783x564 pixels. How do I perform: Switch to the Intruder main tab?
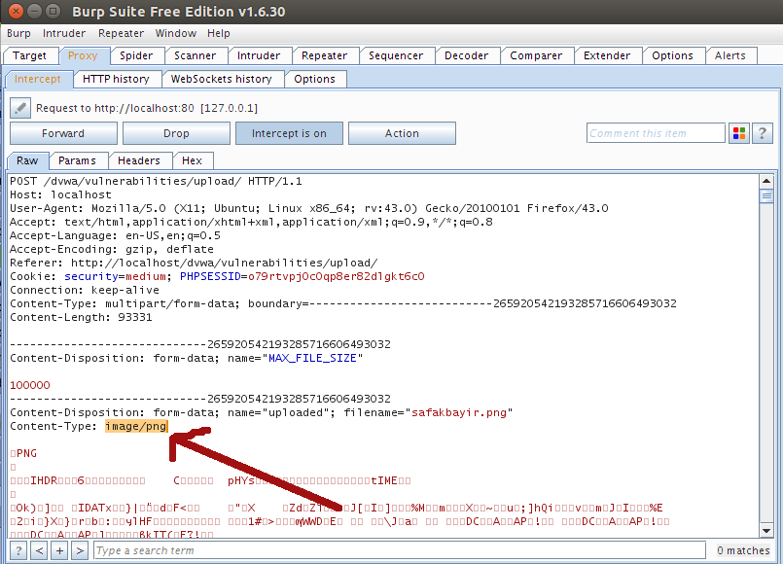tap(259, 55)
